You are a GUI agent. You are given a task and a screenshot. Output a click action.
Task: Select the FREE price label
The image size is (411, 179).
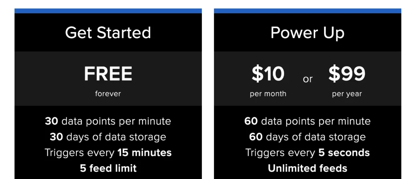pos(108,74)
